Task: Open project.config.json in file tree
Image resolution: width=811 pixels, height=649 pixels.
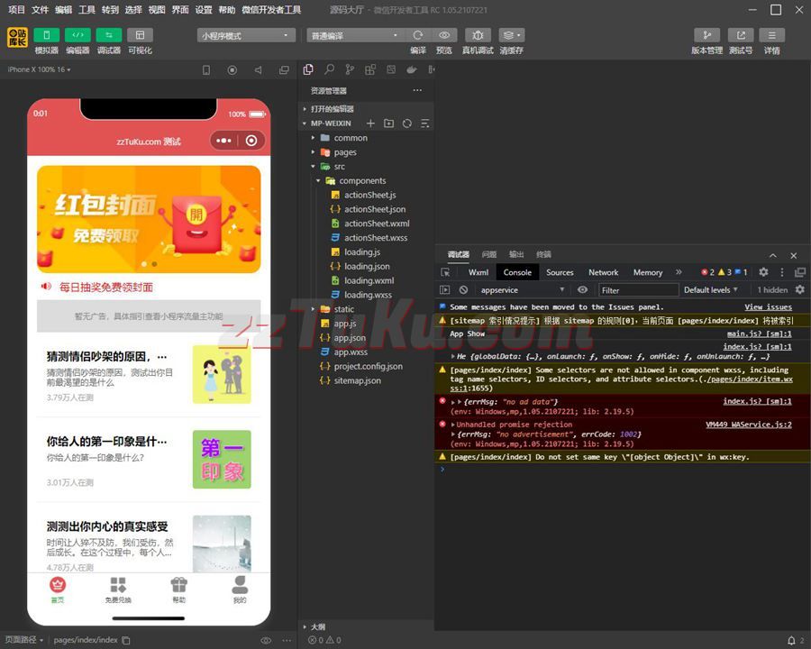Action: (x=368, y=367)
